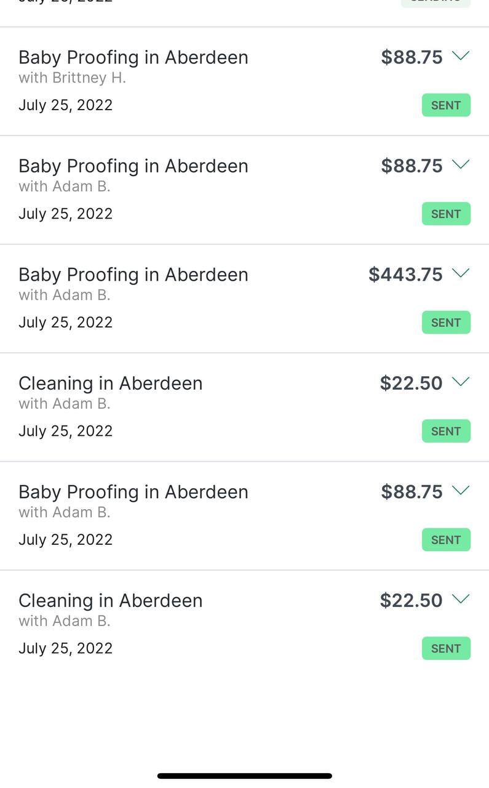Viewport: 489px width, 788px height.
Task: Open the $443.75 Baby Proofing transaction title
Action: tap(133, 275)
